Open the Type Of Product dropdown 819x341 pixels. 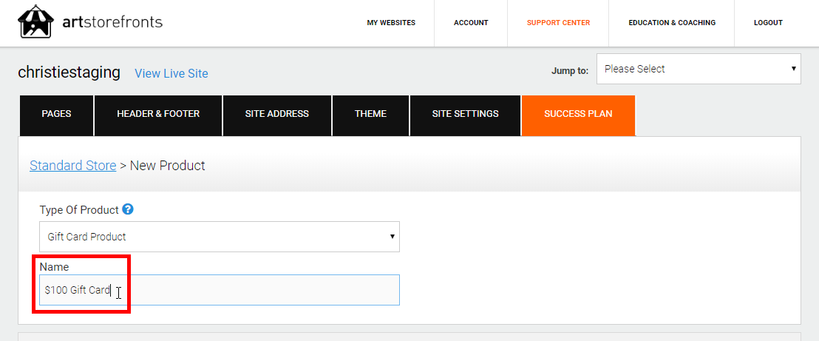coord(220,237)
